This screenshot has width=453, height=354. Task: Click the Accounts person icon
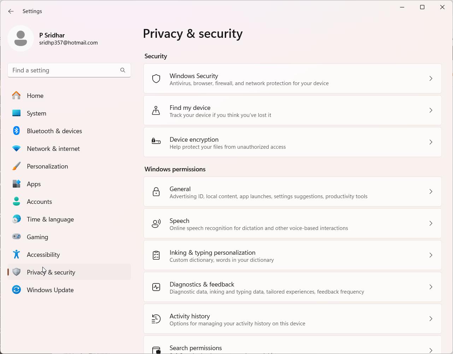tap(16, 201)
